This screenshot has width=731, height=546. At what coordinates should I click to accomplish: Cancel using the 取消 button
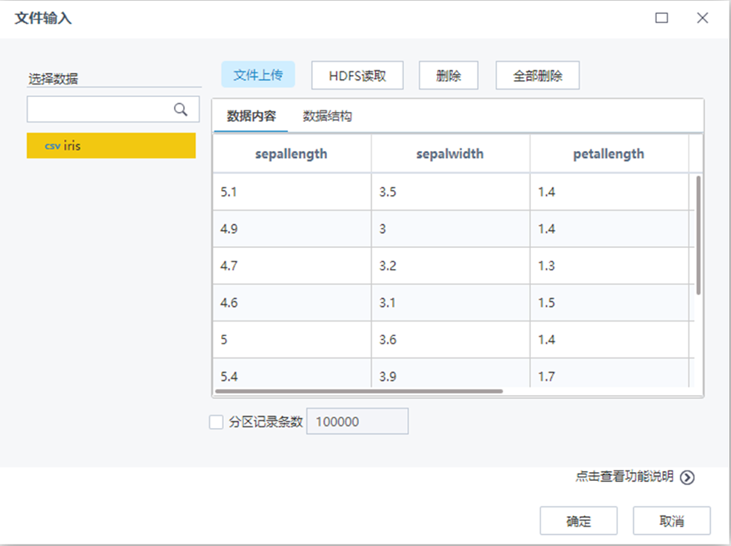click(x=671, y=521)
